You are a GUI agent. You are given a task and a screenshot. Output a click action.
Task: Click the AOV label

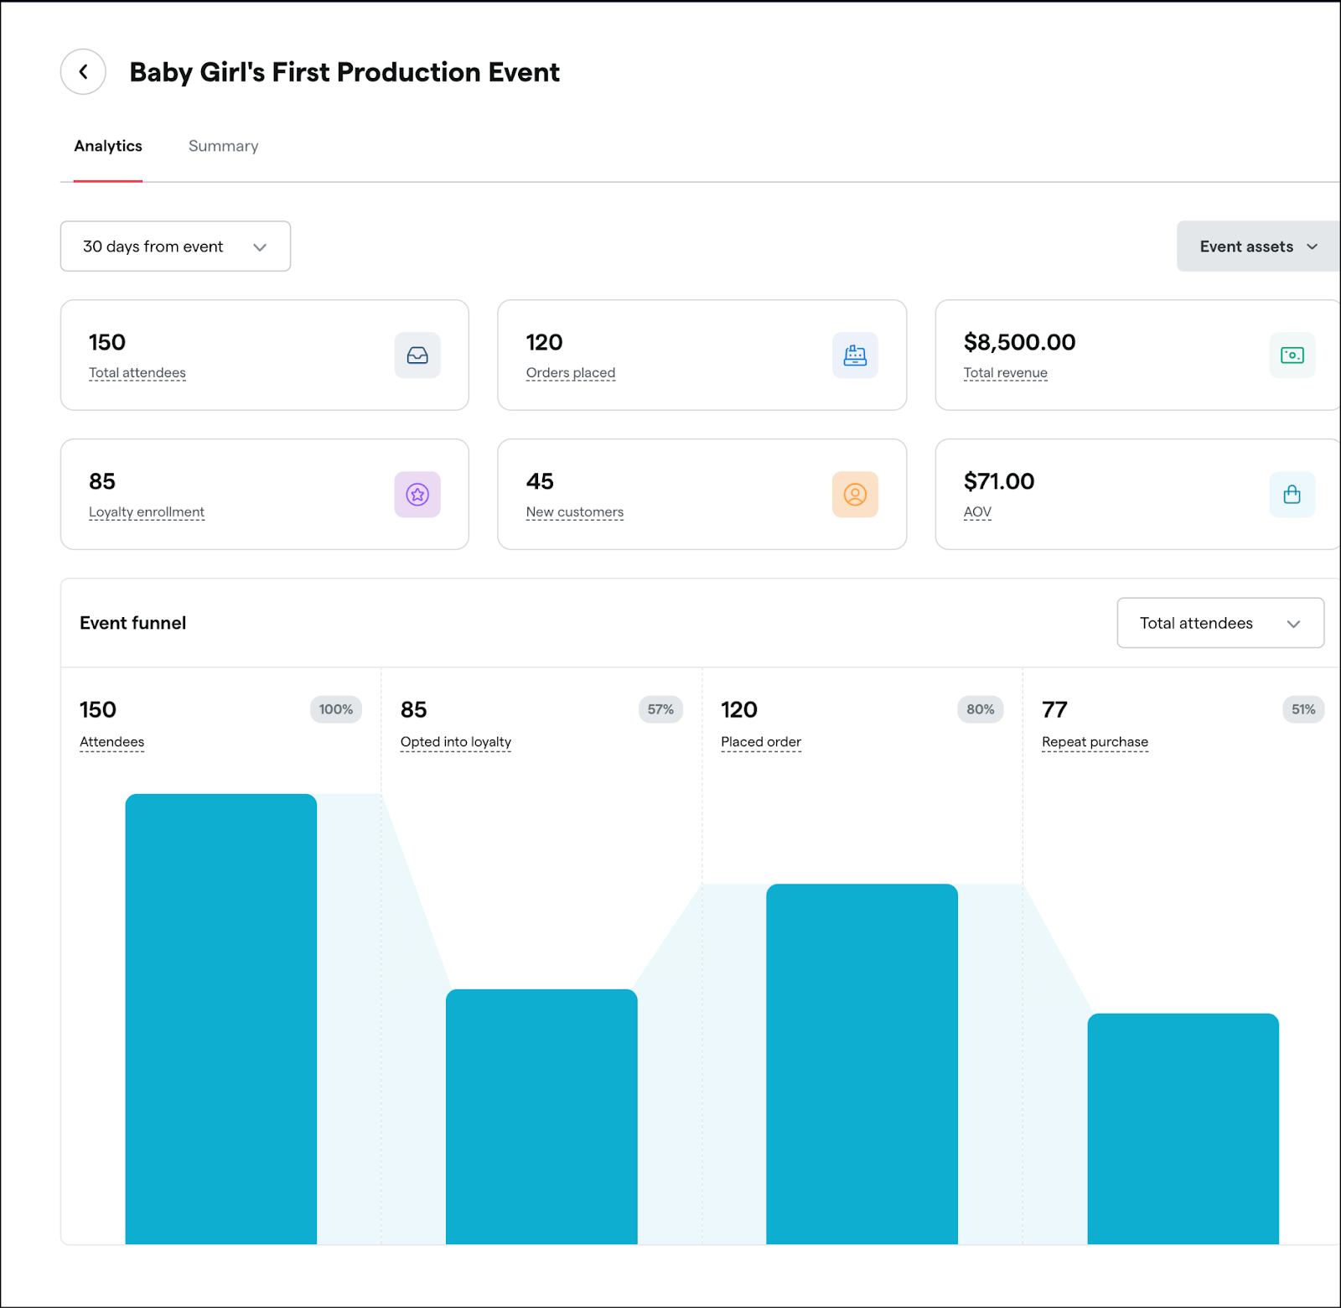click(977, 512)
